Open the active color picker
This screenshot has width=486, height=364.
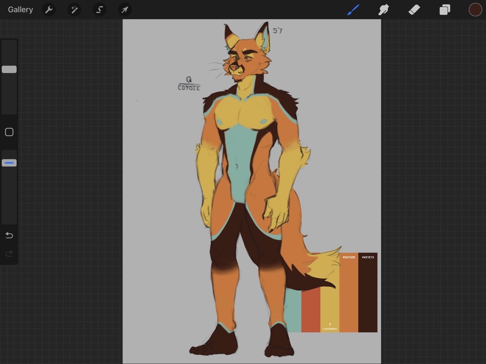475,9
